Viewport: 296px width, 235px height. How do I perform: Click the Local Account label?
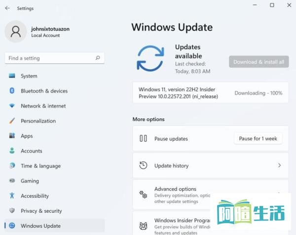tap(45, 36)
